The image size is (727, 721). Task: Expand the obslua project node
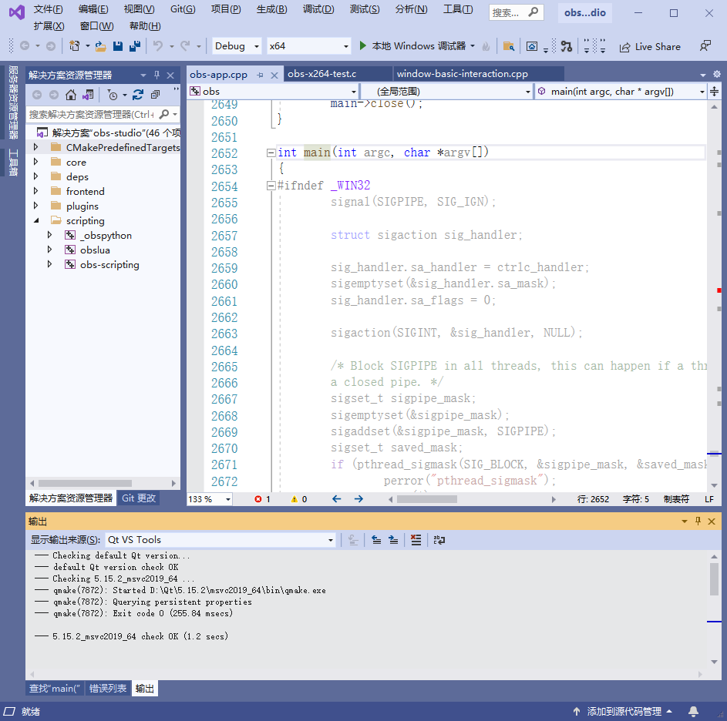click(49, 250)
